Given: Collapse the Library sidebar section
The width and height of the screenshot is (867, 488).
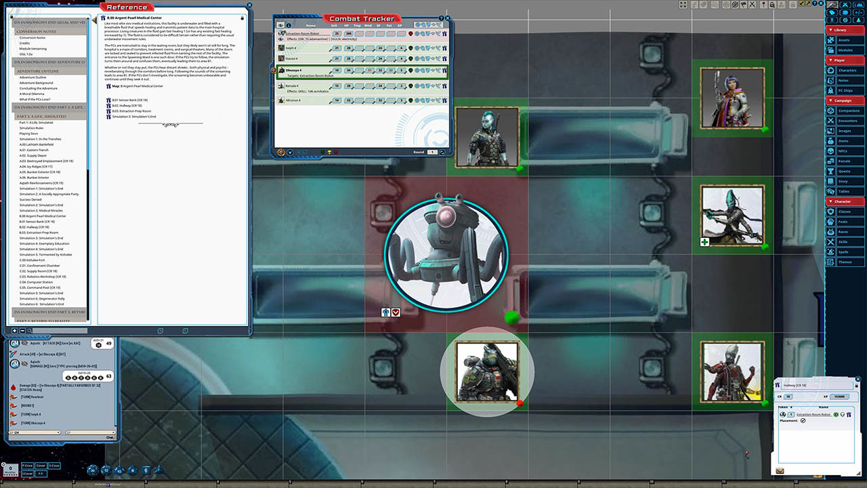Looking at the screenshot, I should tap(845, 30).
